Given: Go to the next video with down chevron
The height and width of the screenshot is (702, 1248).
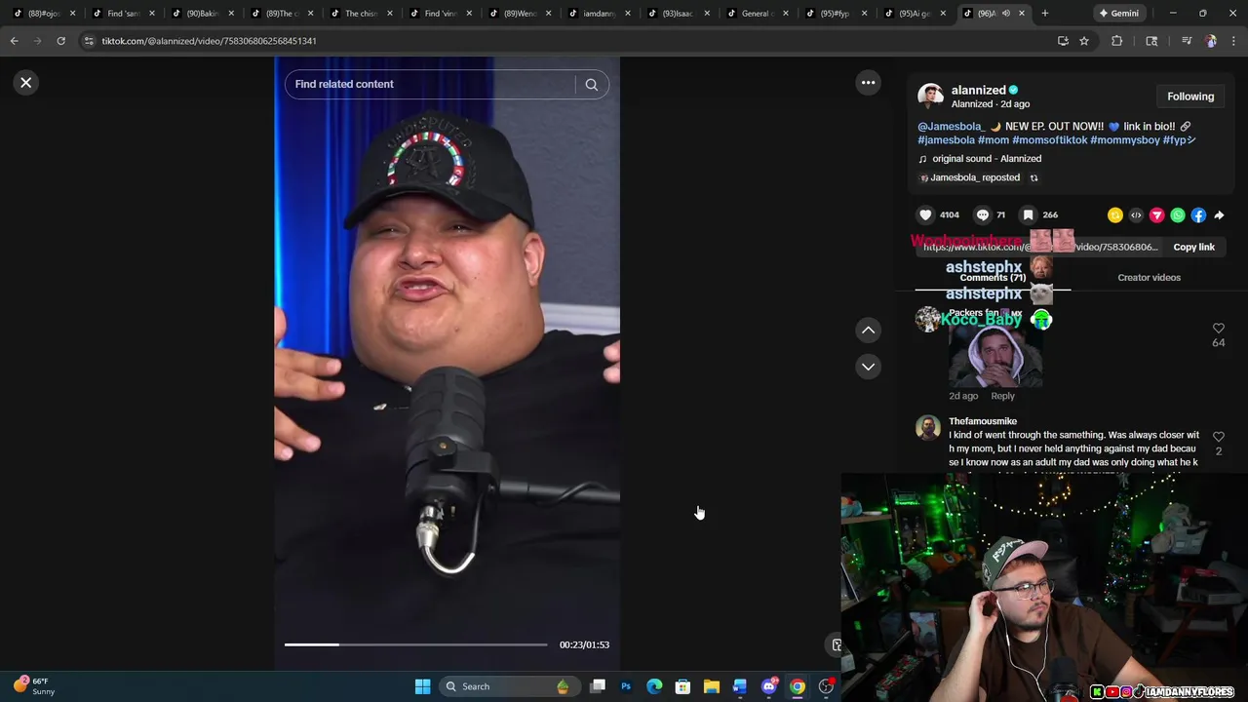Looking at the screenshot, I should (x=868, y=367).
